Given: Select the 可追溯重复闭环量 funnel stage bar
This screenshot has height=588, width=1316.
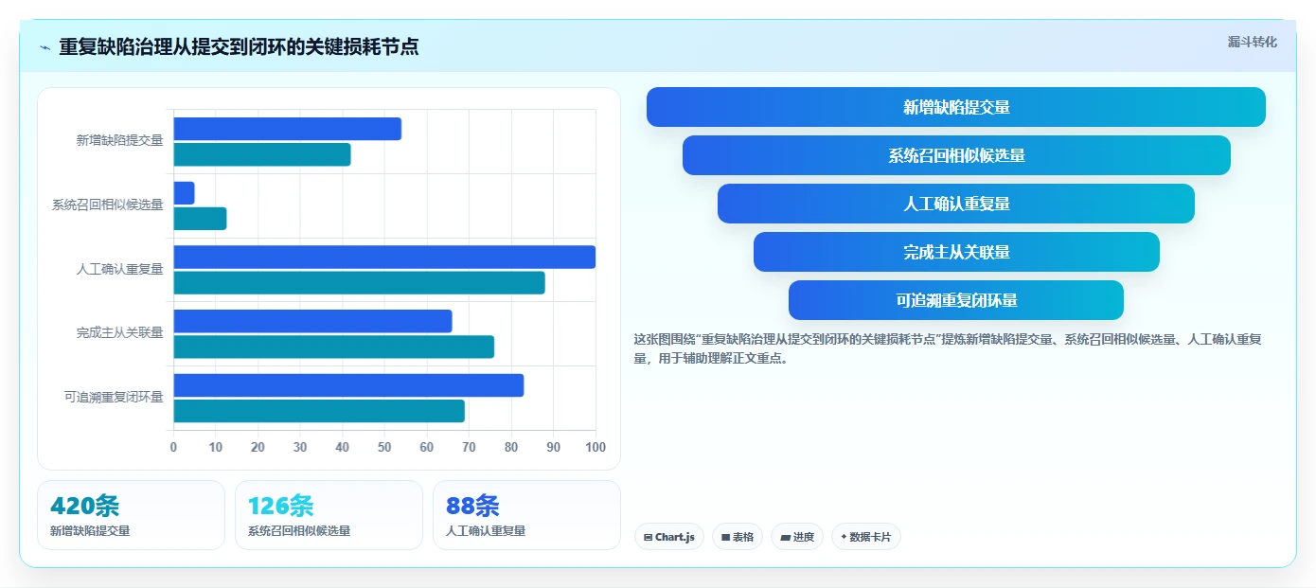Looking at the screenshot, I should point(956,300).
